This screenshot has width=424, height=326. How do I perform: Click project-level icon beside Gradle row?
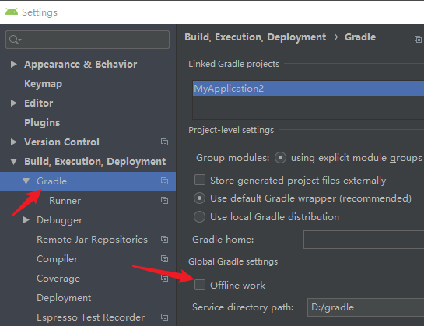(x=164, y=181)
